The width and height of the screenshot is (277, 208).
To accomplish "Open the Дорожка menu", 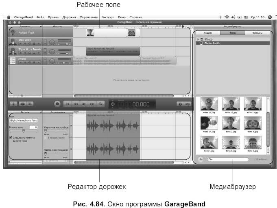I will (x=69, y=17).
